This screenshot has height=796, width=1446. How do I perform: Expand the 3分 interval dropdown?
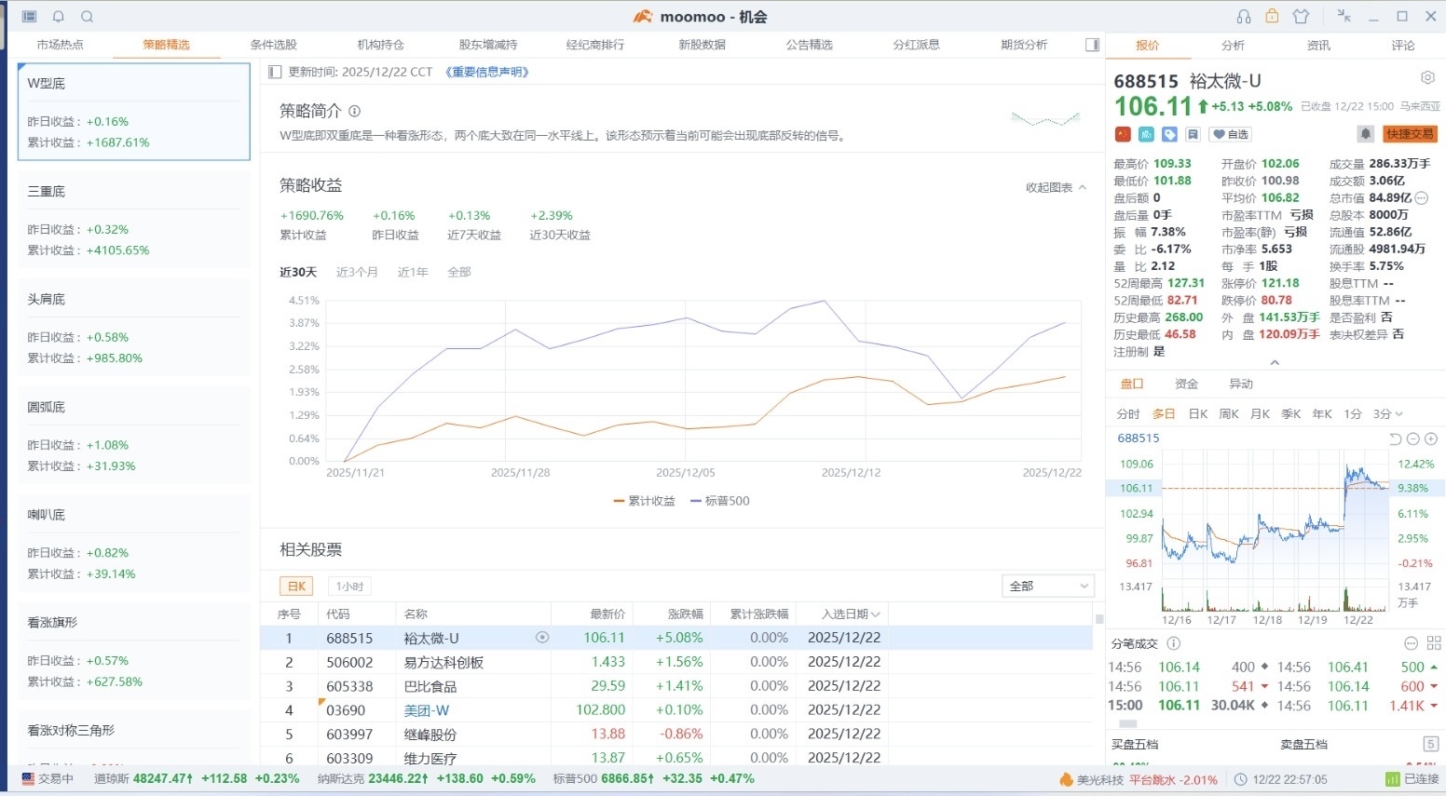tap(1388, 414)
